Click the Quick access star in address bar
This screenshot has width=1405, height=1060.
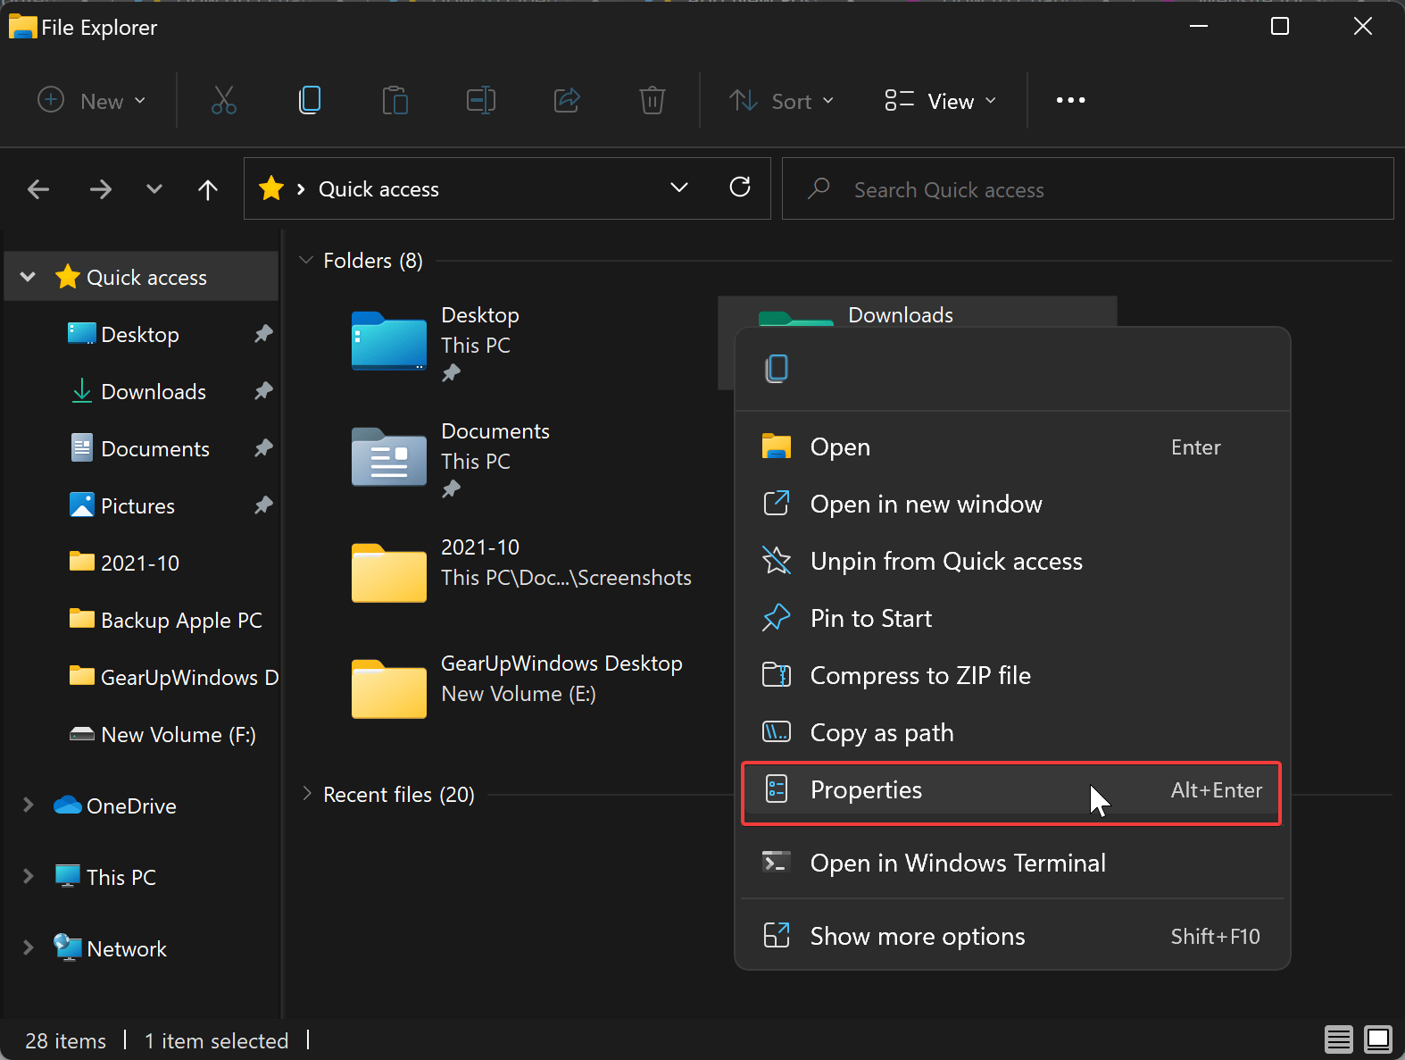pos(271,188)
